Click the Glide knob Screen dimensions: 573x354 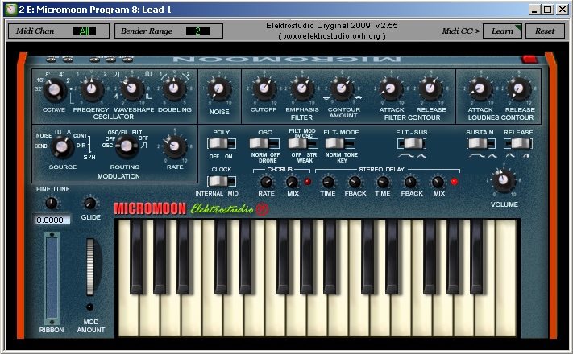[x=90, y=203]
